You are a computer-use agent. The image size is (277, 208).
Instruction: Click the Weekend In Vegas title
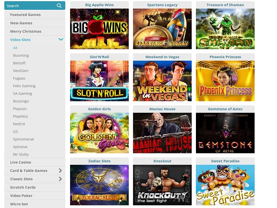(x=163, y=57)
